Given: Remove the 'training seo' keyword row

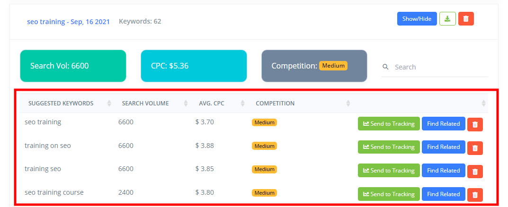Looking at the screenshot, I should [x=475, y=172].
